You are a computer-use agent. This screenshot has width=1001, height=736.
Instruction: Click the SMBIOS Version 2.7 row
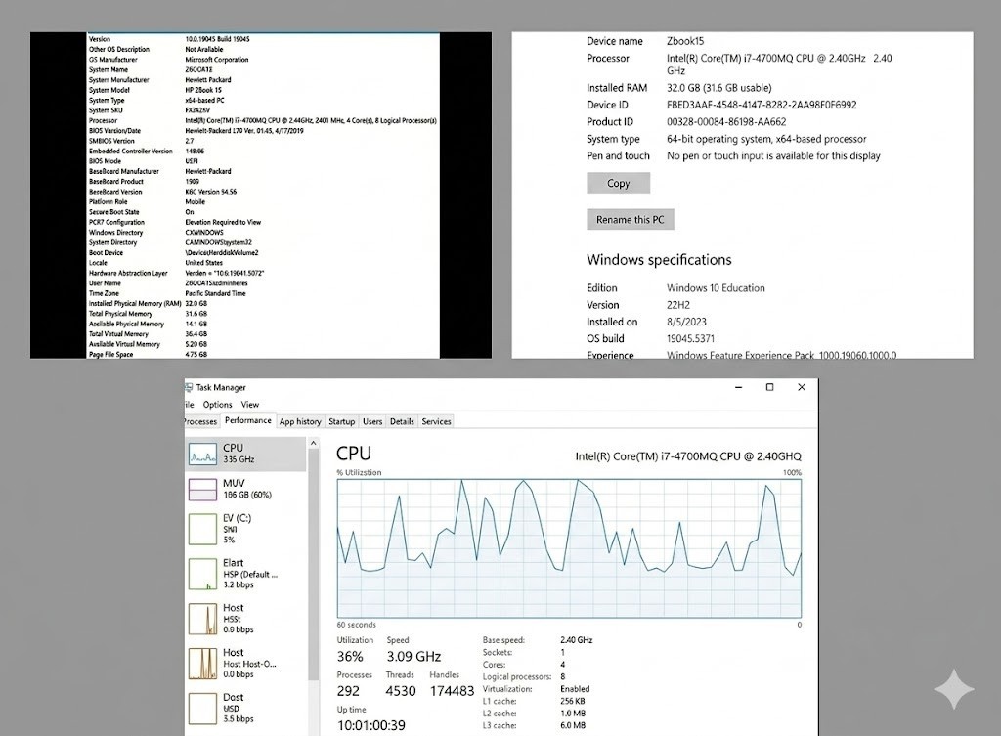[x=263, y=141]
